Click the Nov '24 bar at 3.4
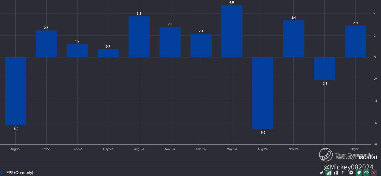The height and width of the screenshot is (176, 381). (x=294, y=39)
